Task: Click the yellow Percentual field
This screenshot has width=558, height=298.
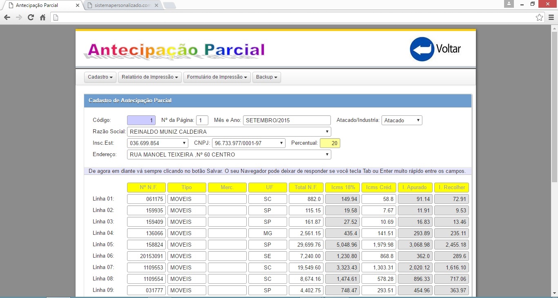Action: [x=330, y=143]
